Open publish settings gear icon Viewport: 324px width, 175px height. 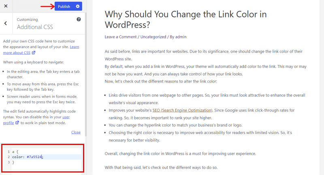click(x=78, y=6)
